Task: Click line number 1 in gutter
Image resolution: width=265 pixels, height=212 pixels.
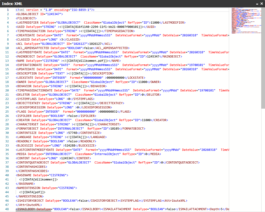Action: pyautogui.click(x=8, y=10)
